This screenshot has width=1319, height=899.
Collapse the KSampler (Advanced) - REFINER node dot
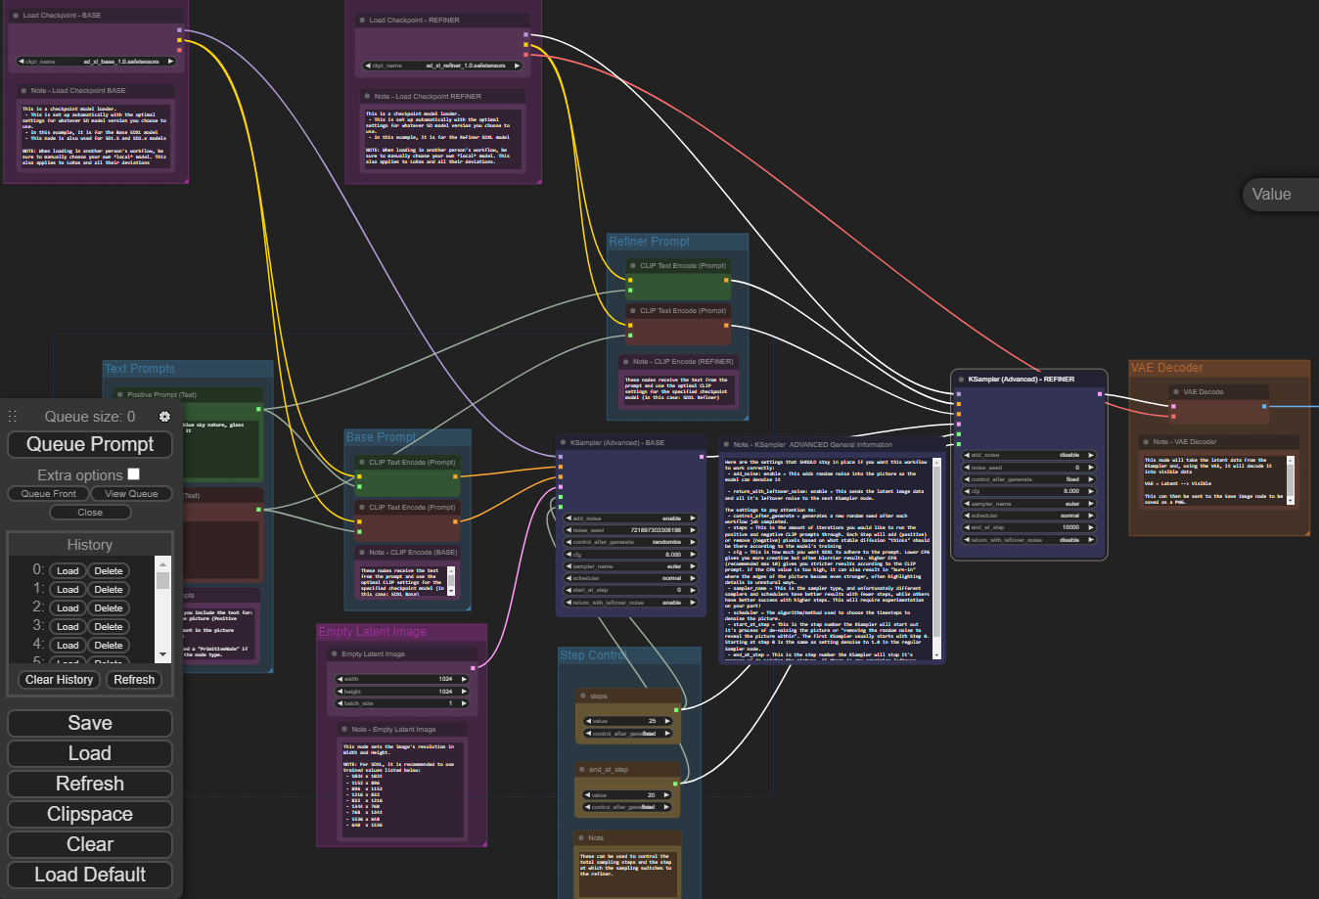[961, 380]
